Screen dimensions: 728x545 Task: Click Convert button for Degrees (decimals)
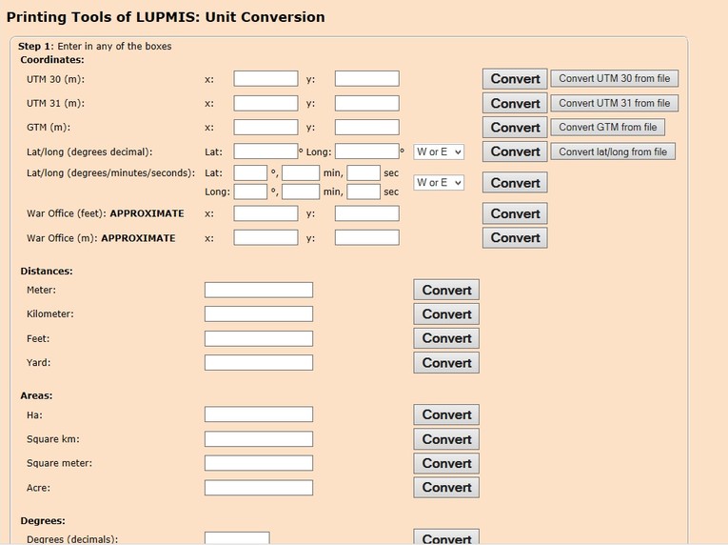coord(446,537)
